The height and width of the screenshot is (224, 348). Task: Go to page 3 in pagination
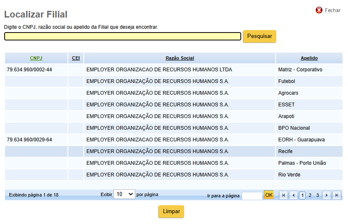(317, 195)
